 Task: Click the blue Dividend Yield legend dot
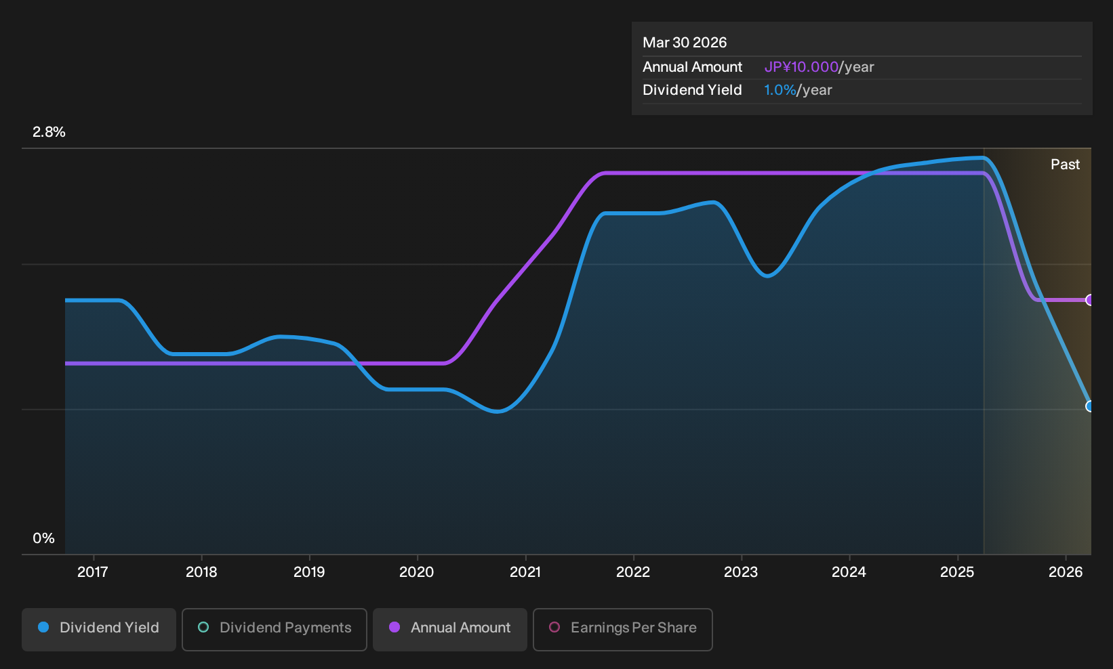click(43, 627)
